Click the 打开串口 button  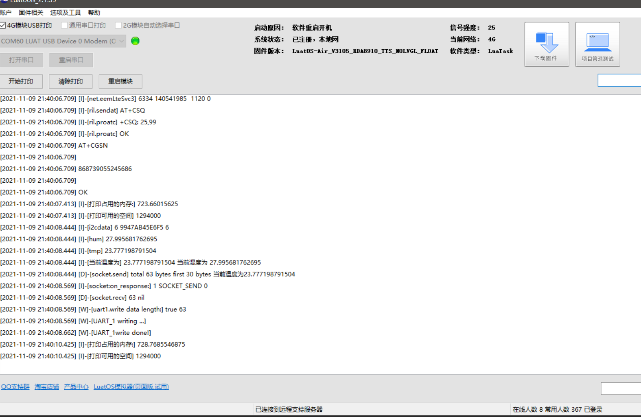click(x=22, y=60)
